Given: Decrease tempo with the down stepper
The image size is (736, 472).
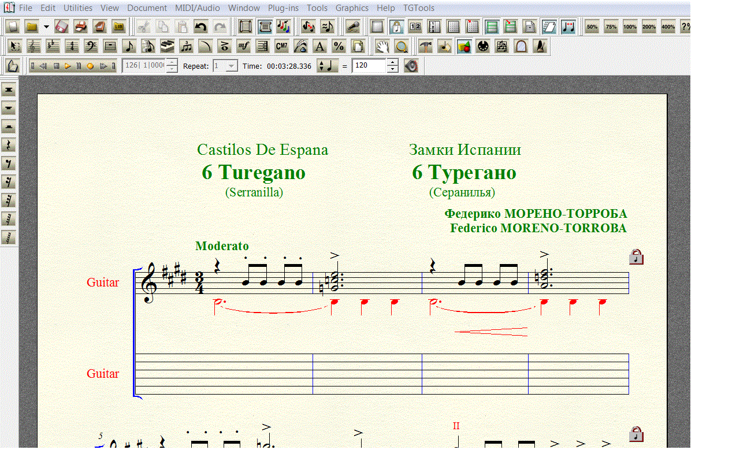Looking at the screenshot, I should (x=393, y=69).
